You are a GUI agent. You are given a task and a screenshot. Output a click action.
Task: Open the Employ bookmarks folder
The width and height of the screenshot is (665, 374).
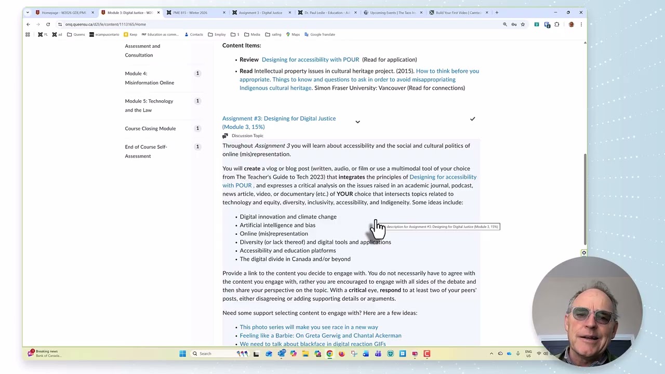click(x=217, y=34)
